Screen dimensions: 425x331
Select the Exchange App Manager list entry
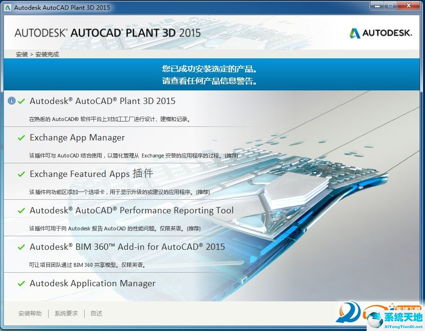click(77, 138)
